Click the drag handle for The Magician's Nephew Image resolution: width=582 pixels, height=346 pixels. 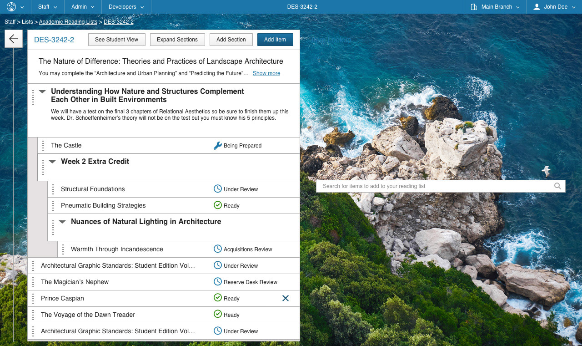tap(33, 282)
